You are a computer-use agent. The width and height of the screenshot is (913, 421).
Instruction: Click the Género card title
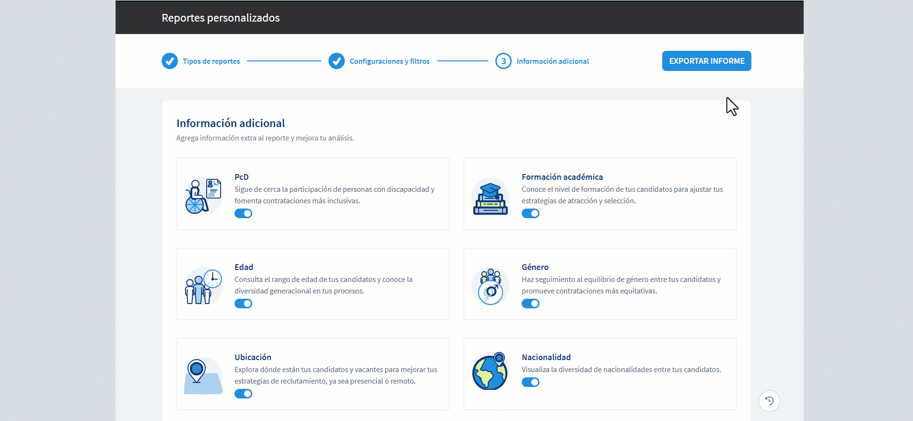535,267
